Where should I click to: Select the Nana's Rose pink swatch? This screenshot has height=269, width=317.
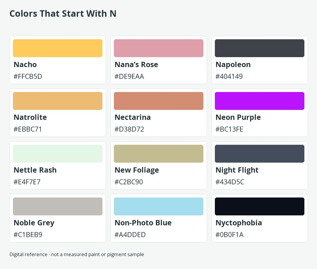coord(158,48)
